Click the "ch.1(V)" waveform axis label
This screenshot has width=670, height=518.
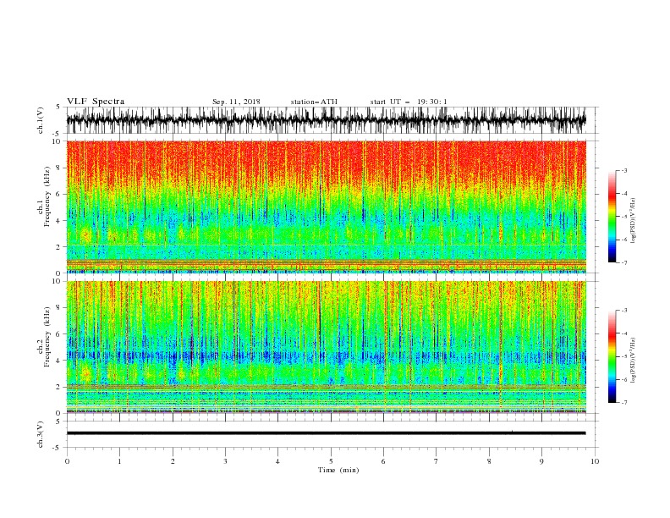tap(41, 120)
